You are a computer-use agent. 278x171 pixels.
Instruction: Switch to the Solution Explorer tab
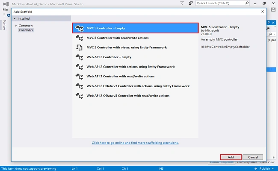(222, 162)
